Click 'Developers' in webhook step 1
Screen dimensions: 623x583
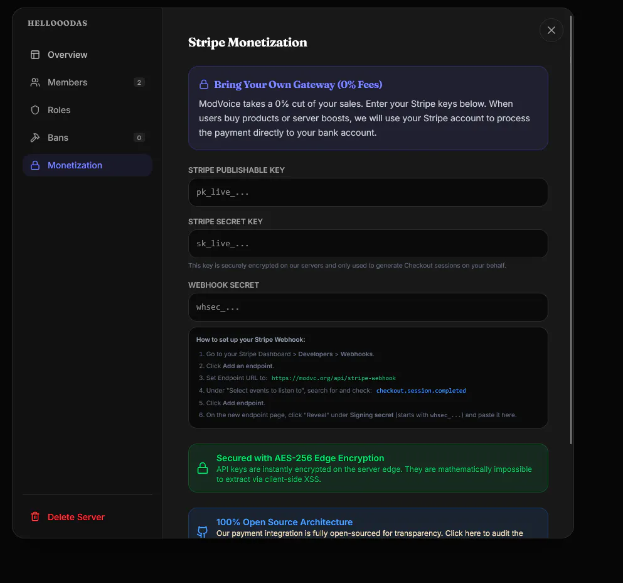316,354
